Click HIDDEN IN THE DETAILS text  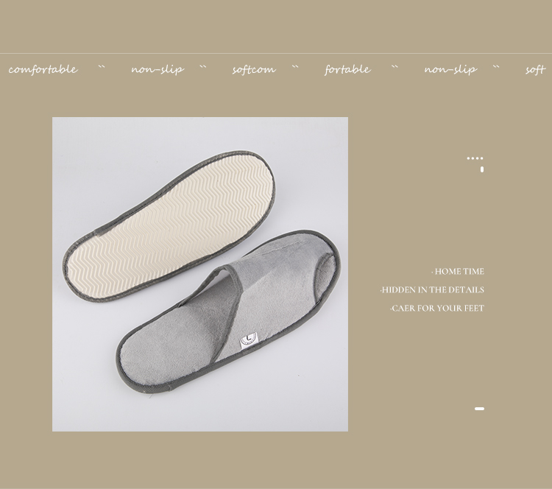click(x=432, y=289)
